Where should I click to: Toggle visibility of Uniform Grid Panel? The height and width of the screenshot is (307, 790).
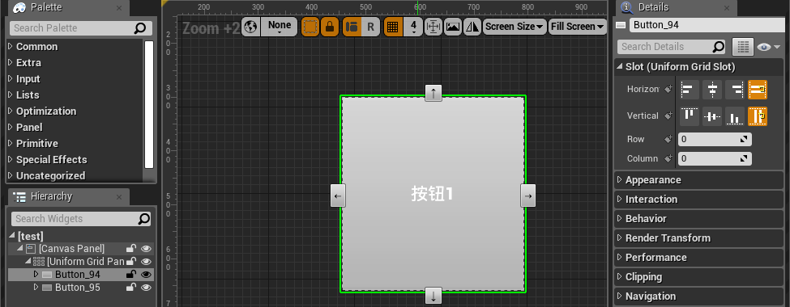146,261
